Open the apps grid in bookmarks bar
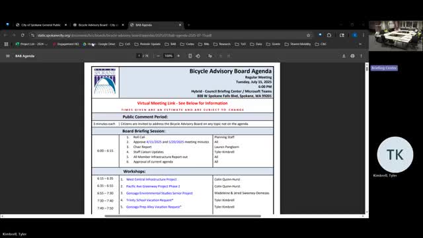This screenshot has height=238, width=423. [x=6, y=44]
